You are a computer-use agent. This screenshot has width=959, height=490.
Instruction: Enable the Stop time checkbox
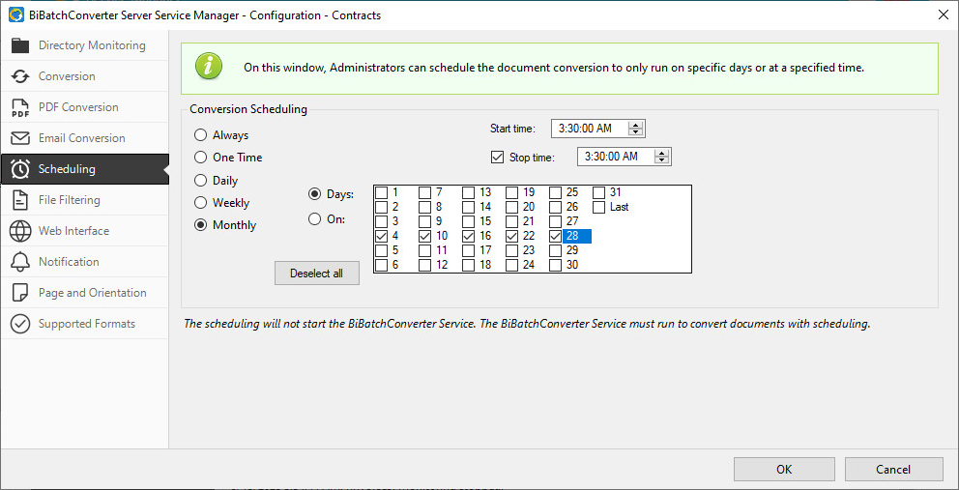coord(498,157)
